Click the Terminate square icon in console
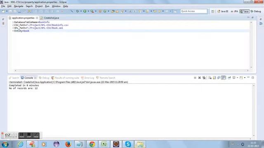The width and height of the screenshot is (264, 148). pyautogui.click(x=195, y=78)
